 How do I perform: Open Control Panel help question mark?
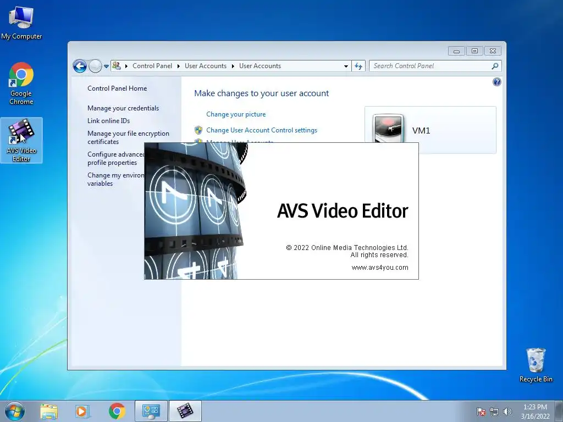496,82
